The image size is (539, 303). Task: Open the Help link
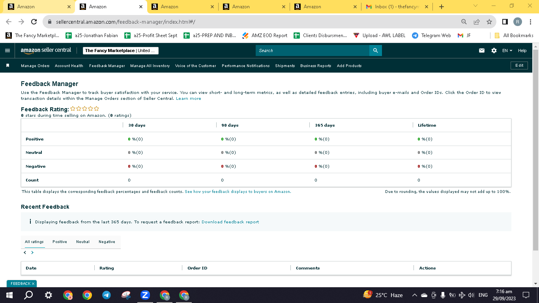[522, 50]
